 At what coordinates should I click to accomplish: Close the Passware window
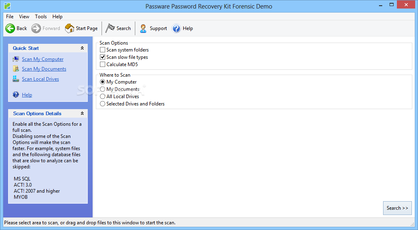point(406,4)
